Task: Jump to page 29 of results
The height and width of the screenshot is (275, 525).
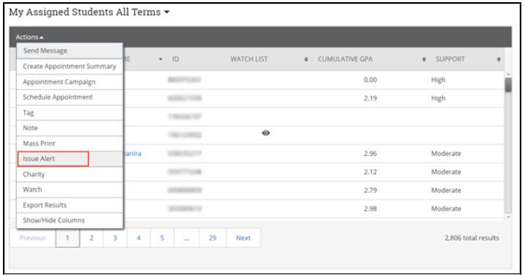Action: (213, 238)
